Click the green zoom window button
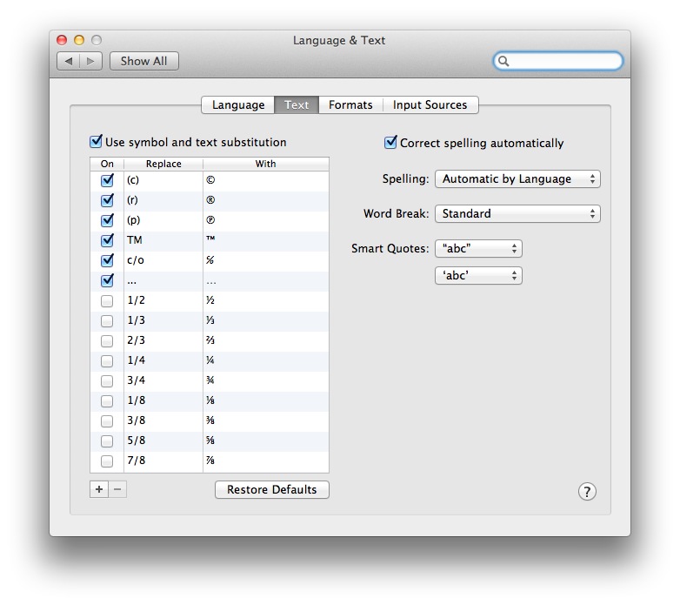Screen dimensions: 680x605 [x=97, y=40]
